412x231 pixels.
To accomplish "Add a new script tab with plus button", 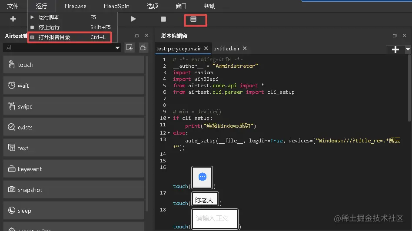I will (x=395, y=49).
